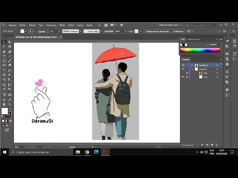Open Chrome from the Windows taskbar
238x178 pixels.
87,152
